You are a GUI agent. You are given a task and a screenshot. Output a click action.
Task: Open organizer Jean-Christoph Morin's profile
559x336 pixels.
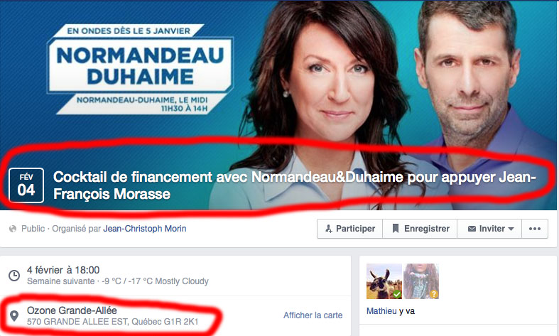click(145, 229)
